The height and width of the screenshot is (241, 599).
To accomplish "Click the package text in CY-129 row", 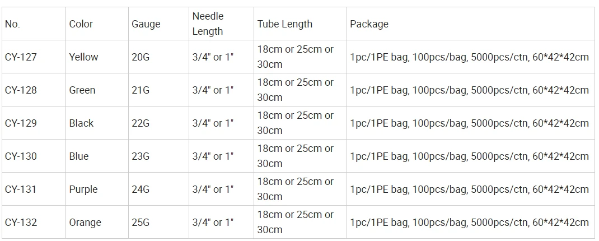I will coord(470,123).
